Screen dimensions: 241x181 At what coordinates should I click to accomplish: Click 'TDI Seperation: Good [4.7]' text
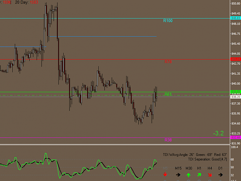point(207,159)
